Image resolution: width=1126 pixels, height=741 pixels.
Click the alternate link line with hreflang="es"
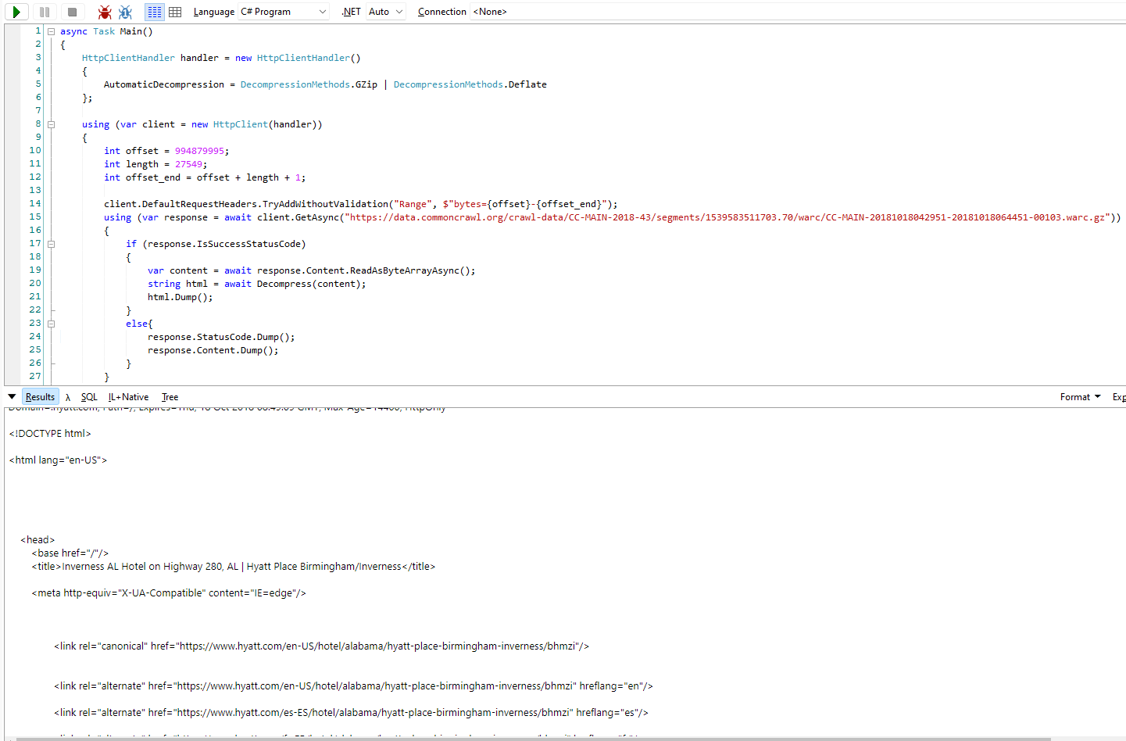351,712
